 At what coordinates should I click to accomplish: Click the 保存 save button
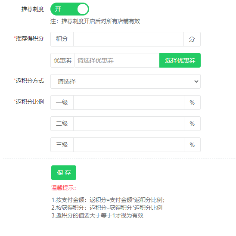coord(64,173)
